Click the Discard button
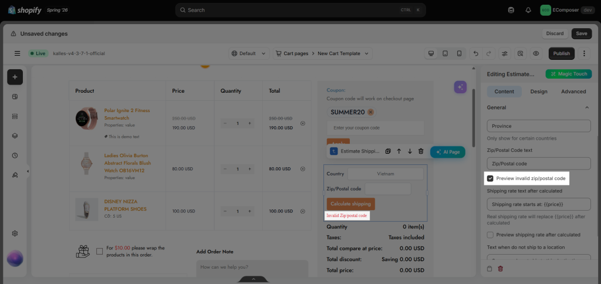This screenshot has height=284, width=601. (x=555, y=33)
